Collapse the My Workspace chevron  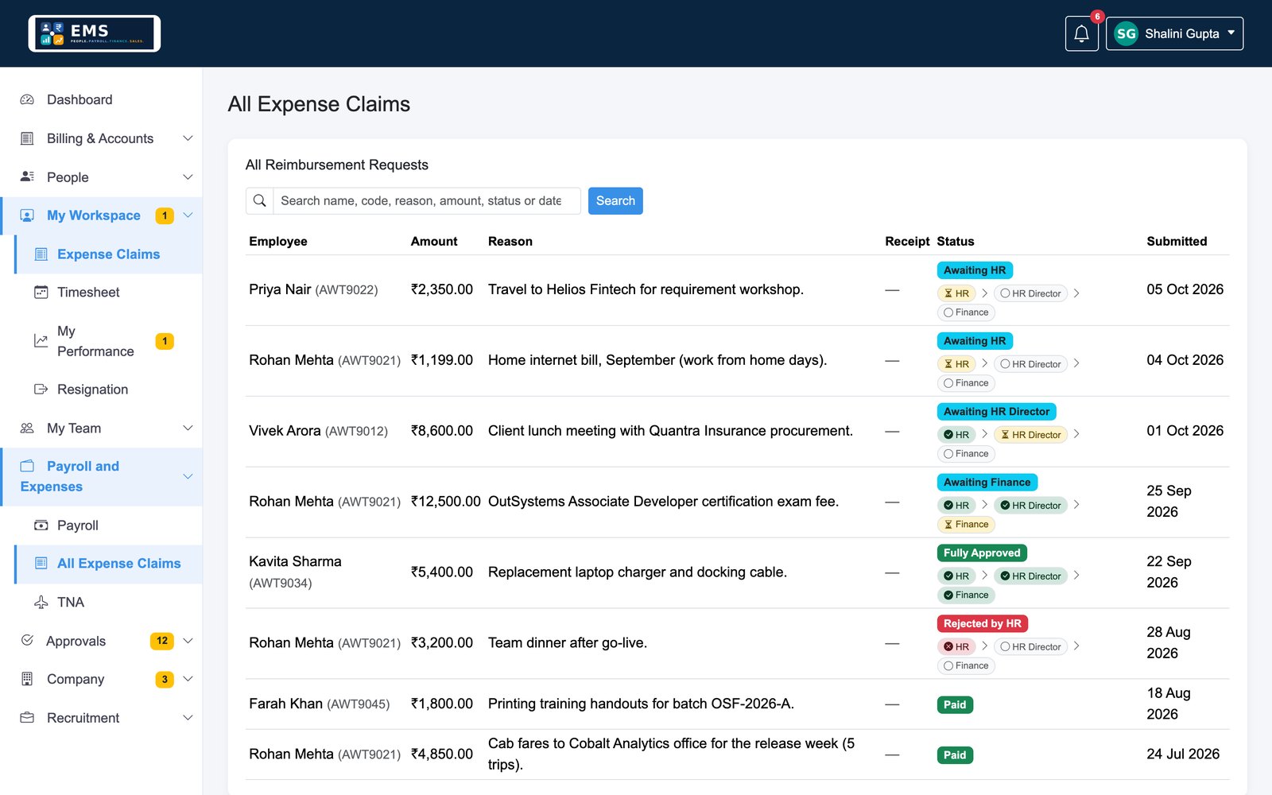click(x=188, y=215)
